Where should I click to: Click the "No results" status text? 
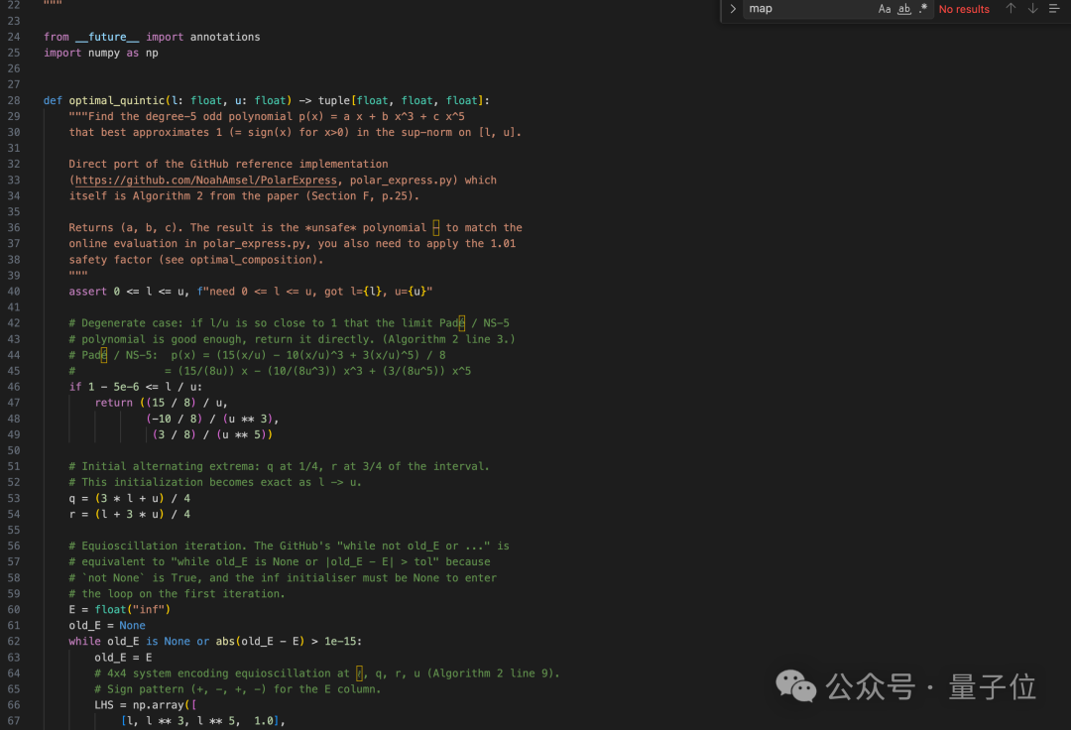point(964,9)
